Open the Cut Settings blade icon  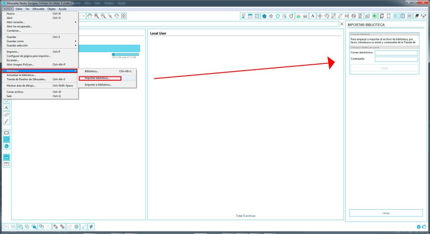click(417, 16)
